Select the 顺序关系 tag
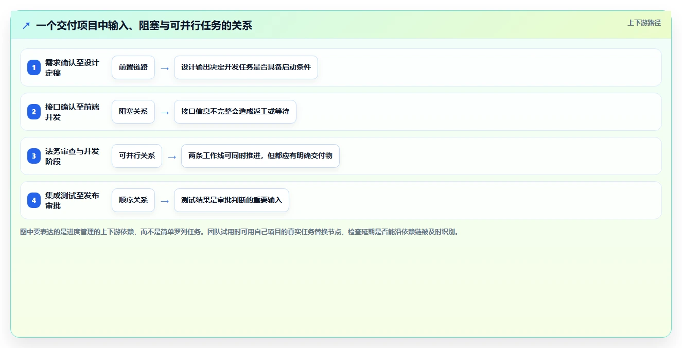Screen dimensions: 682x348 (x=133, y=200)
